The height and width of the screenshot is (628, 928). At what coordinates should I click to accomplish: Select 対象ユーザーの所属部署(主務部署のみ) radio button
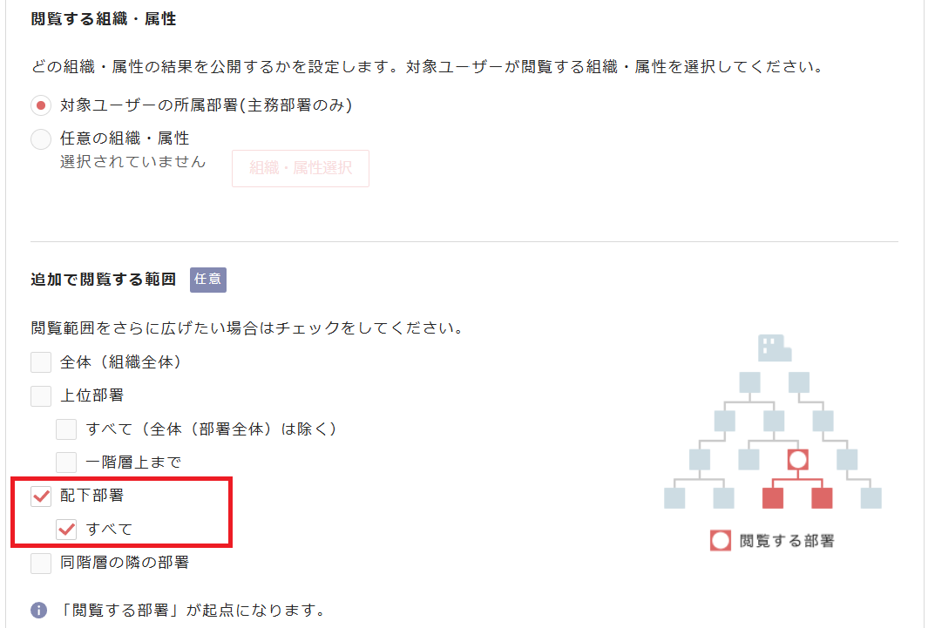tap(41, 105)
